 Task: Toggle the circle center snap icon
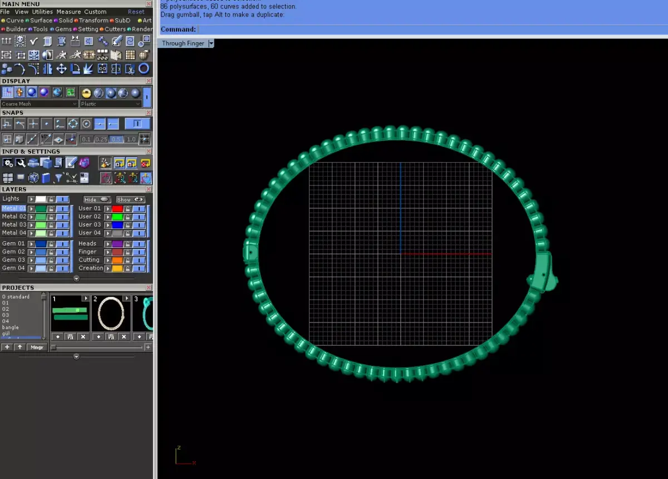pyautogui.click(x=86, y=124)
